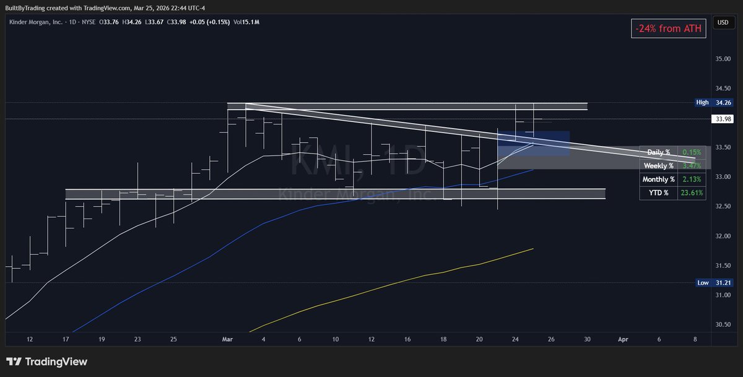Click the YTD % table row label
Screen dimensions: 743x377
pyautogui.click(x=659, y=193)
